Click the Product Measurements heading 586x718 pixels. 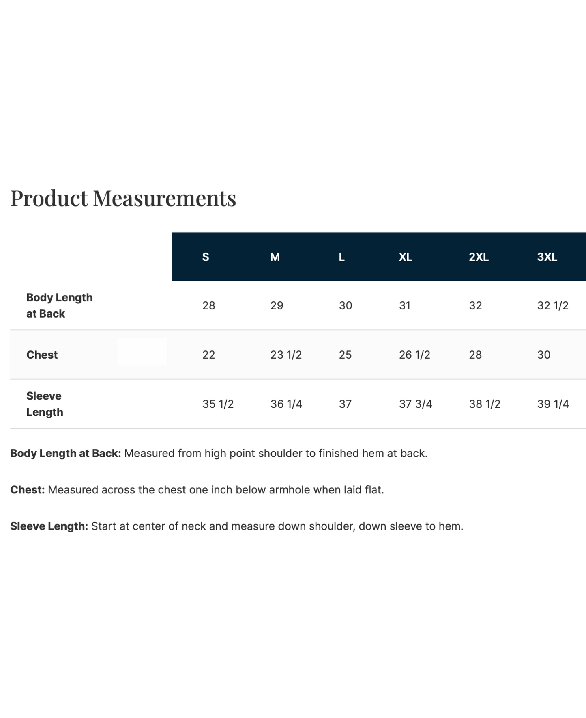[x=123, y=198]
